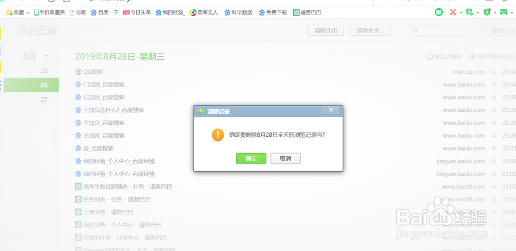Open the 道客巴巴 bookmark

click(307, 12)
